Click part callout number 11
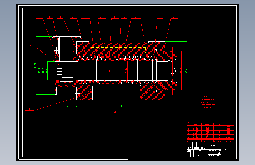This screenshot has width=255, height=165. pos(136,17)
